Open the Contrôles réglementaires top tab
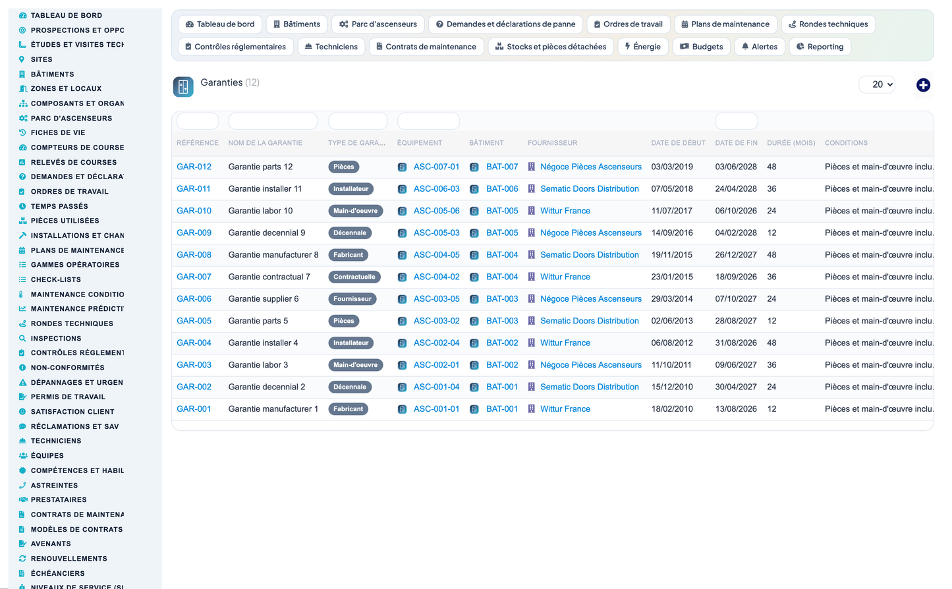 pyautogui.click(x=236, y=47)
